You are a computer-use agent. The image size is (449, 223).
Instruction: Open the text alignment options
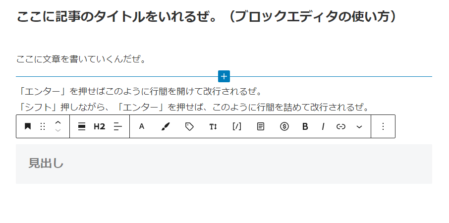pos(117,126)
